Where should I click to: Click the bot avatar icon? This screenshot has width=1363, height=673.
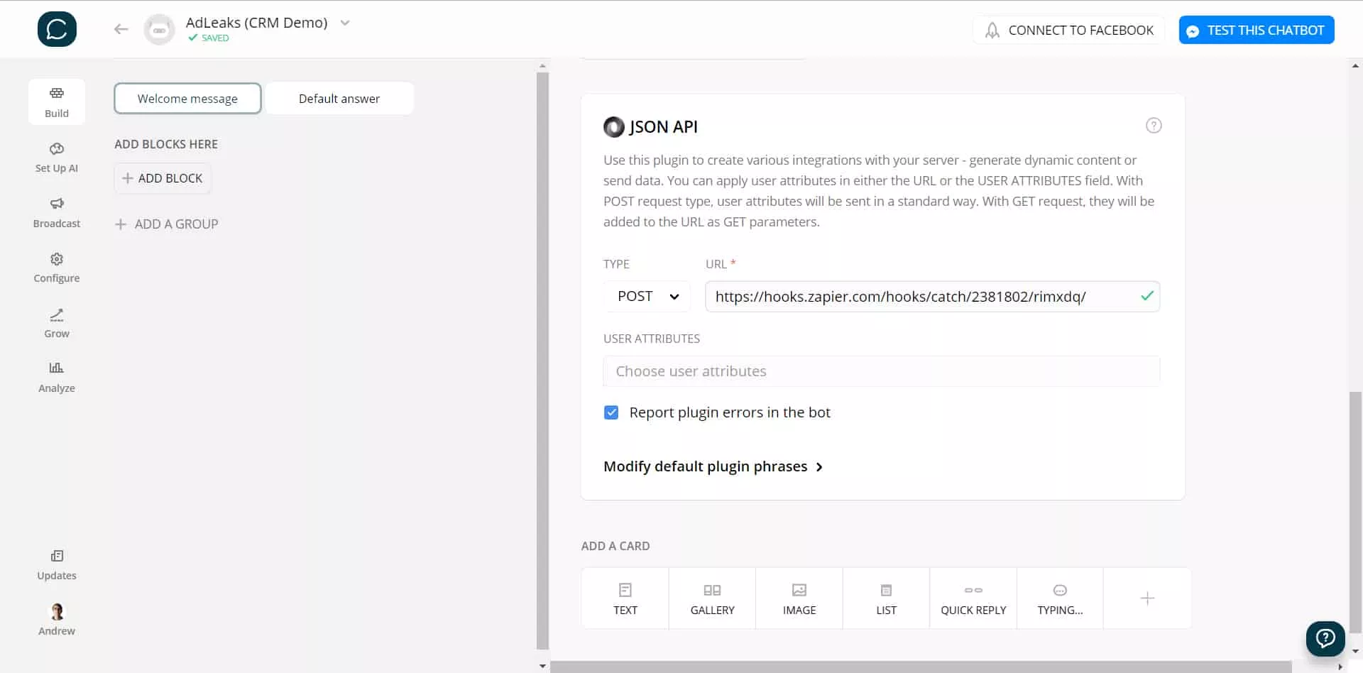point(159,30)
